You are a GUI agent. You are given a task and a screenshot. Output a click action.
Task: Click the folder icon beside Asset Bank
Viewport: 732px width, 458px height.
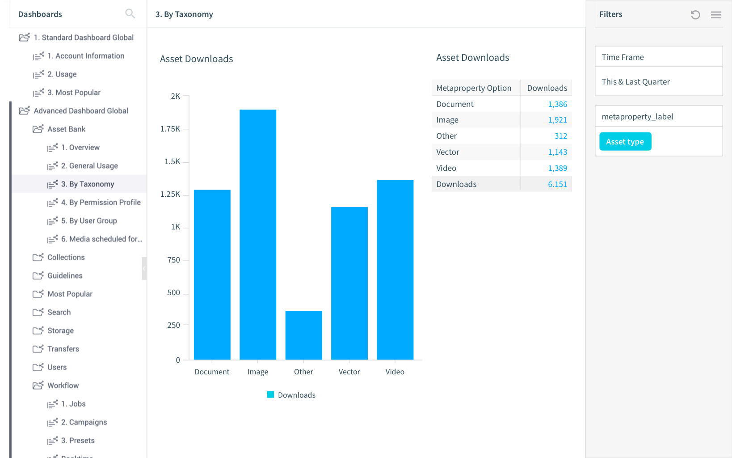coord(38,129)
